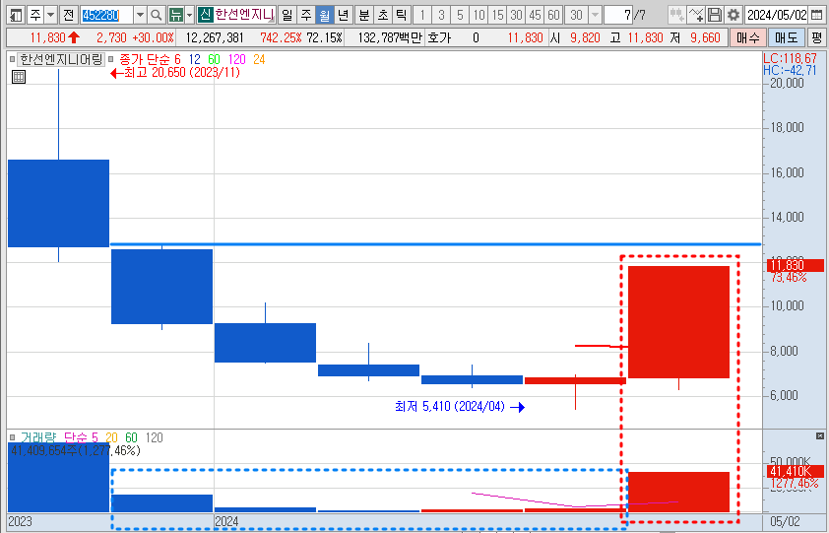Click the 평 button
The height and width of the screenshot is (533, 829).
click(817, 37)
